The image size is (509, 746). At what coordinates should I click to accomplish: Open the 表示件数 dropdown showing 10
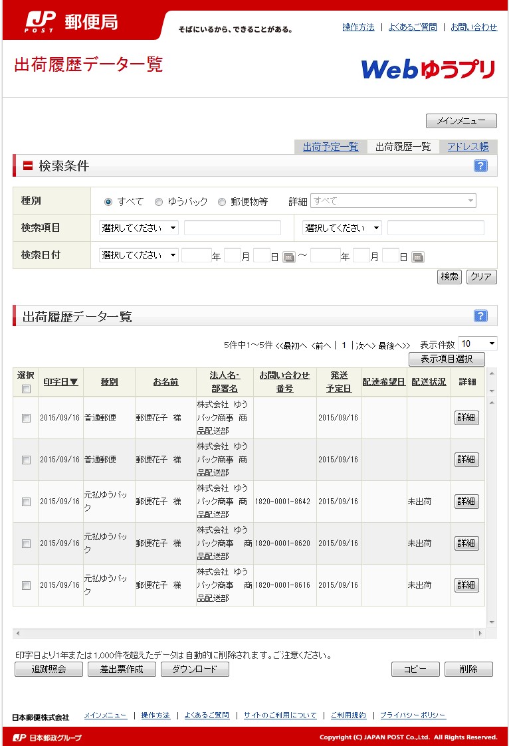(477, 343)
